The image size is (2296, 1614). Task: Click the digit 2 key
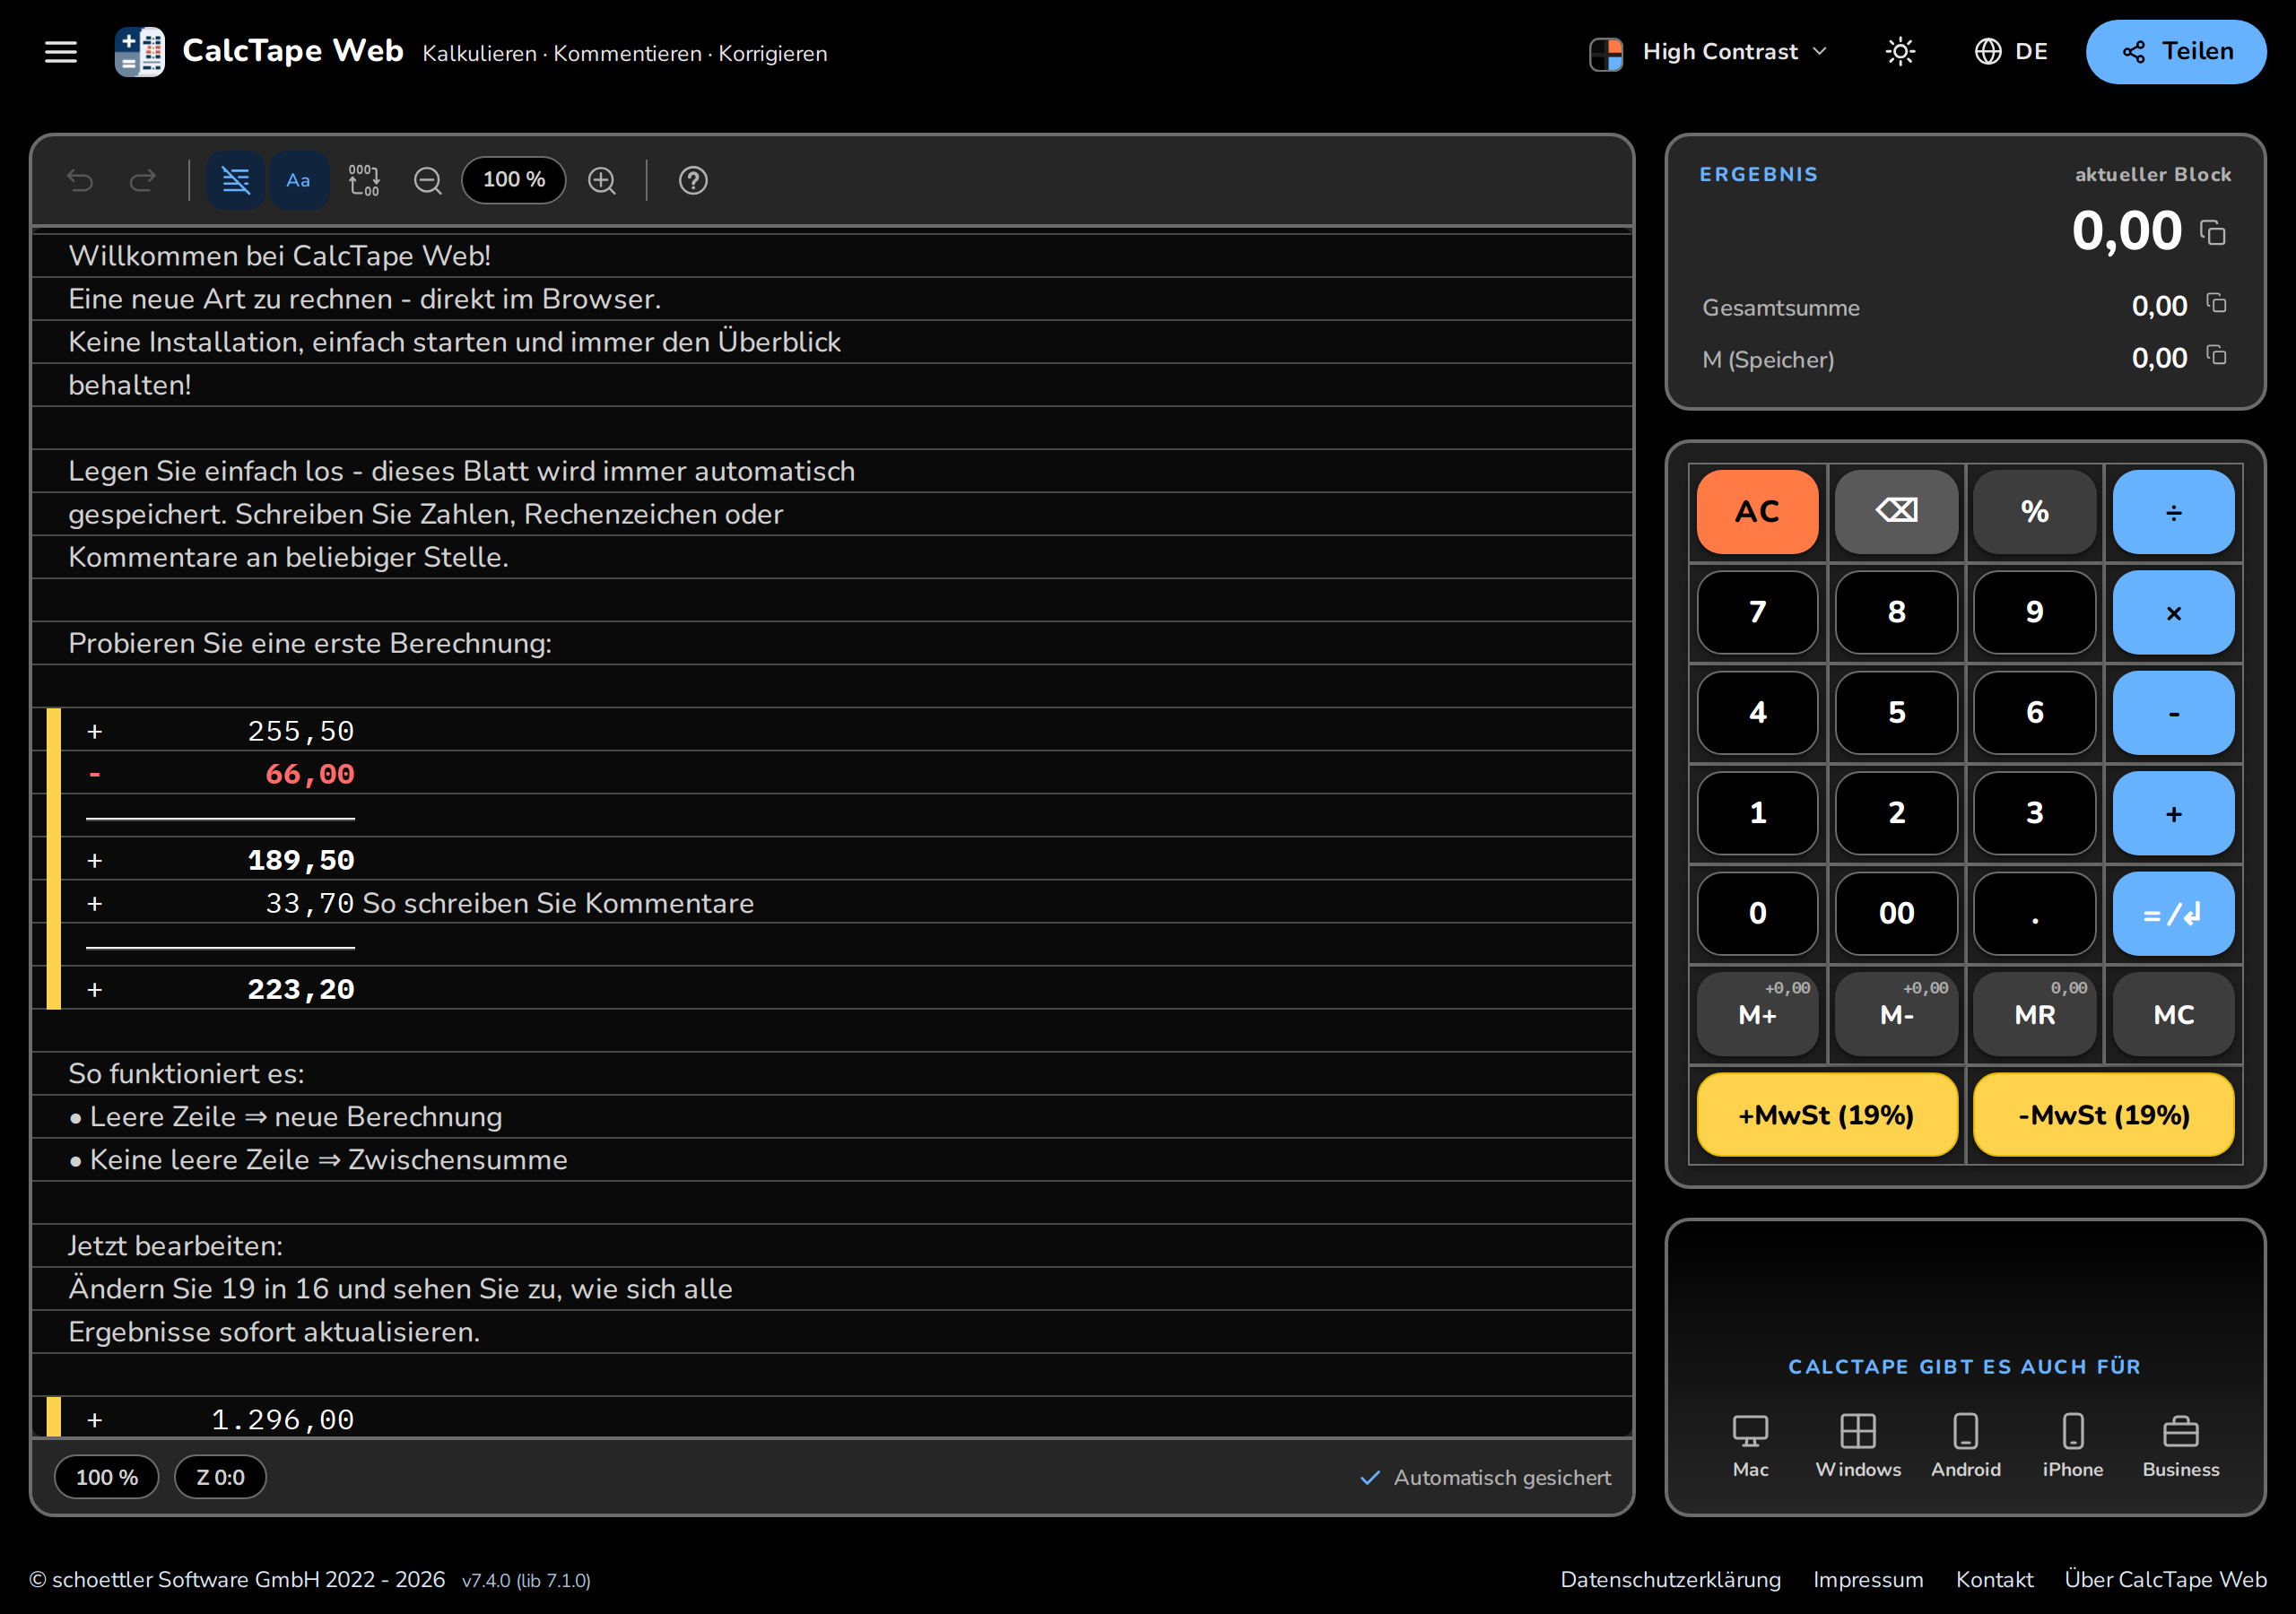pyautogui.click(x=1896, y=813)
